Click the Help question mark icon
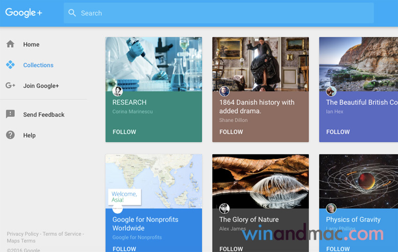 tap(10, 135)
